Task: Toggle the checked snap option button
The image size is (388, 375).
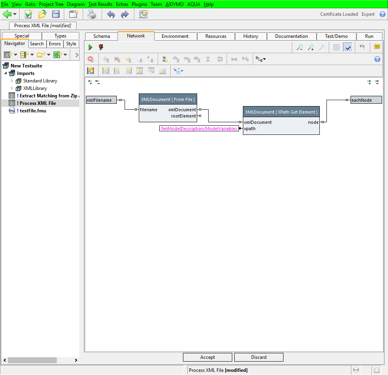Action: [347, 47]
